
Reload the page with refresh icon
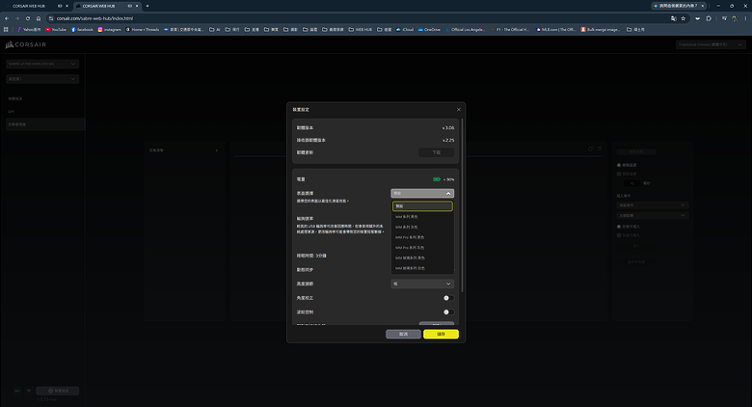point(28,18)
